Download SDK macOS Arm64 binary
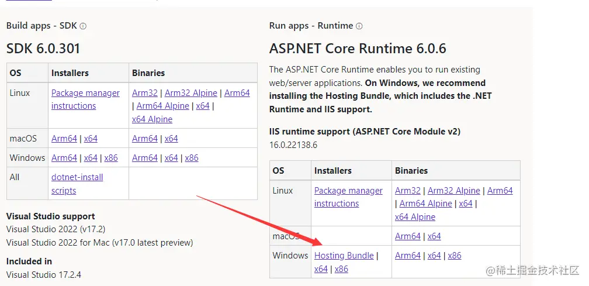This screenshot has width=589, height=286. point(145,139)
